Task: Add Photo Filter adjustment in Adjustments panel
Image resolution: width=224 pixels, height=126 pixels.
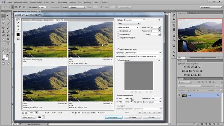Action: [194, 71]
